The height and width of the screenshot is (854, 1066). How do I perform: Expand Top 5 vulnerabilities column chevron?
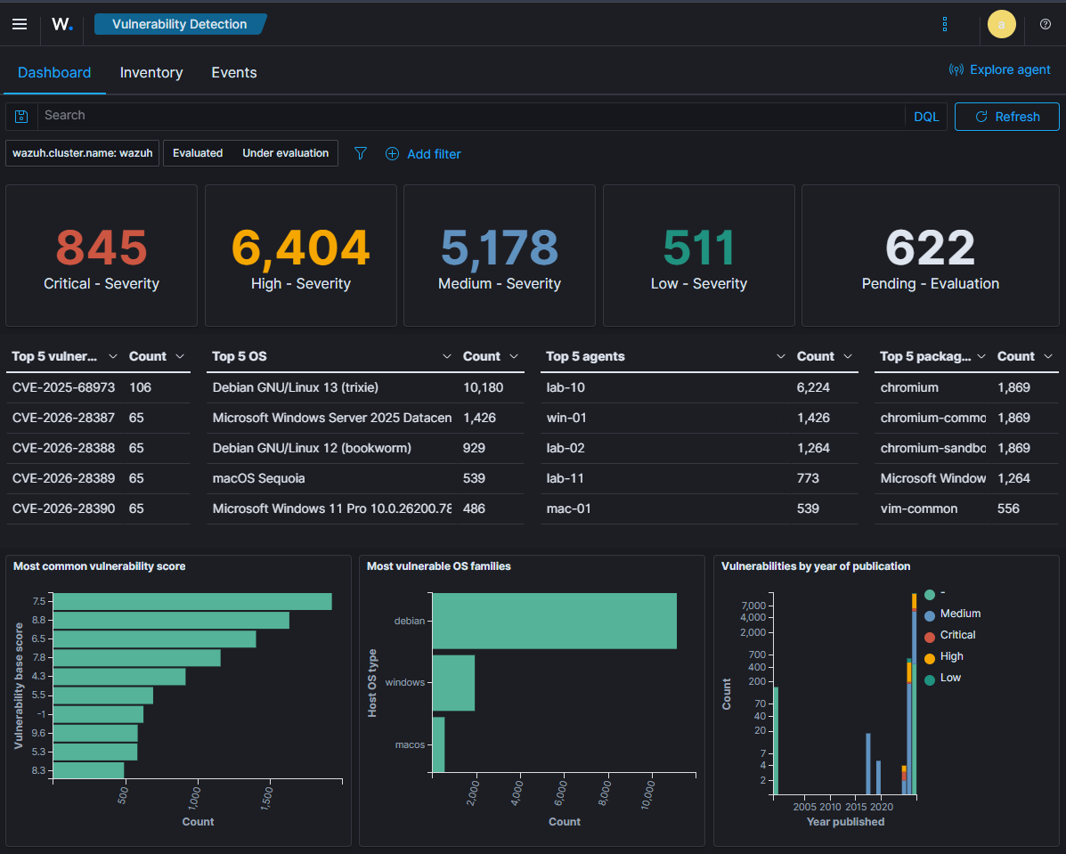pos(113,356)
